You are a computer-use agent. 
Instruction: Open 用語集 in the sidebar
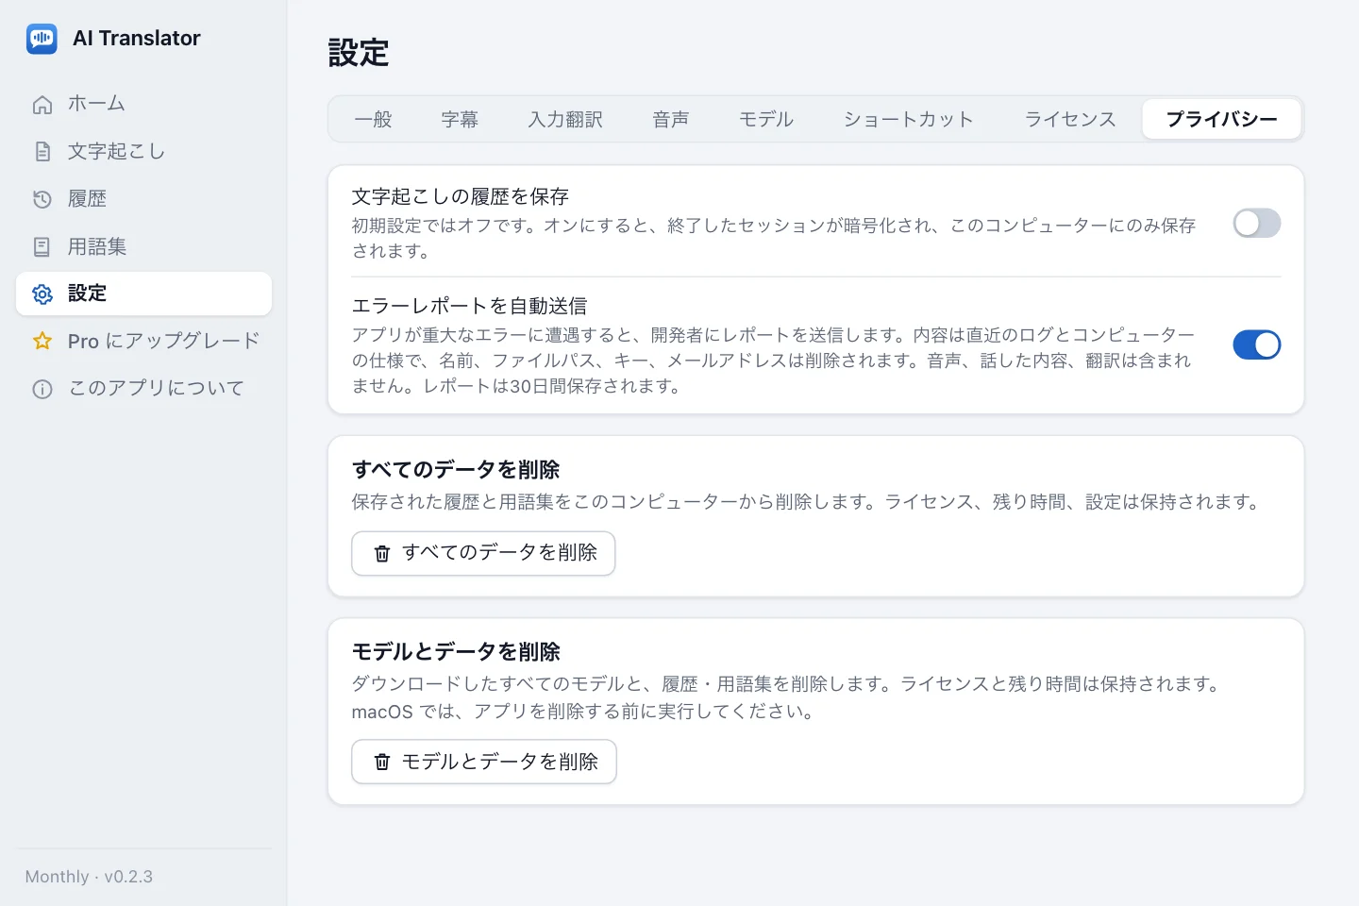click(x=143, y=247)
